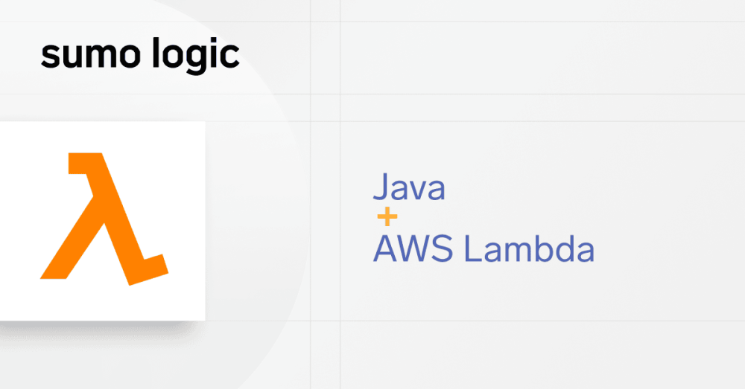Click the capital letter J in Java

[380, 187]
